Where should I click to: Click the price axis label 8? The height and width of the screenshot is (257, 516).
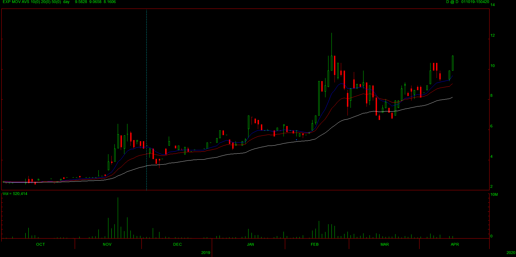click(x=491, y=96)
